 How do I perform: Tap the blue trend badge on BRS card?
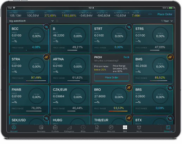click(x=170, y=87)
